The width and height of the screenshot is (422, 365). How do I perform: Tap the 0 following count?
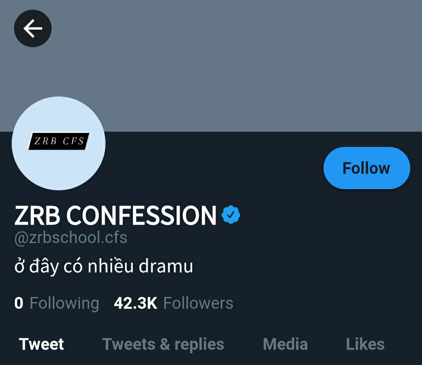click(x=19, y=303)
